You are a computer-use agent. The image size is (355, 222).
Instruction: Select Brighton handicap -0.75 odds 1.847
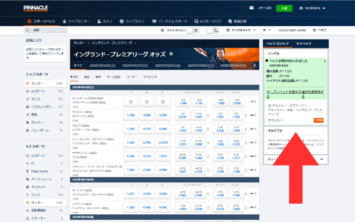click(182, 170)
